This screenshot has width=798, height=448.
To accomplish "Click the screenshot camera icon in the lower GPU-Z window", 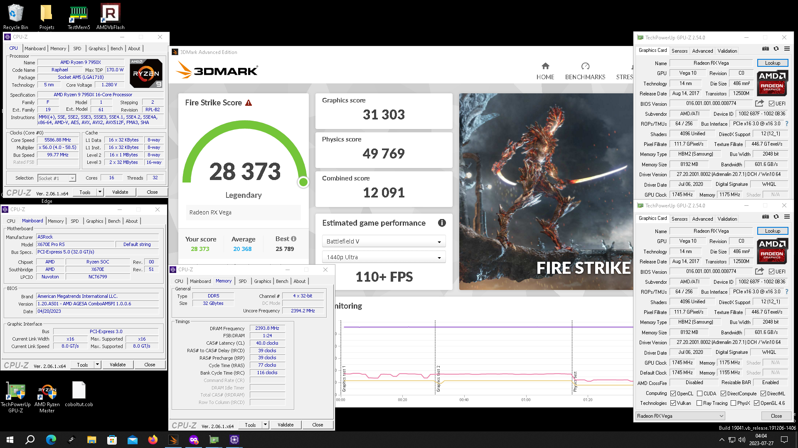I will point(765,217).
